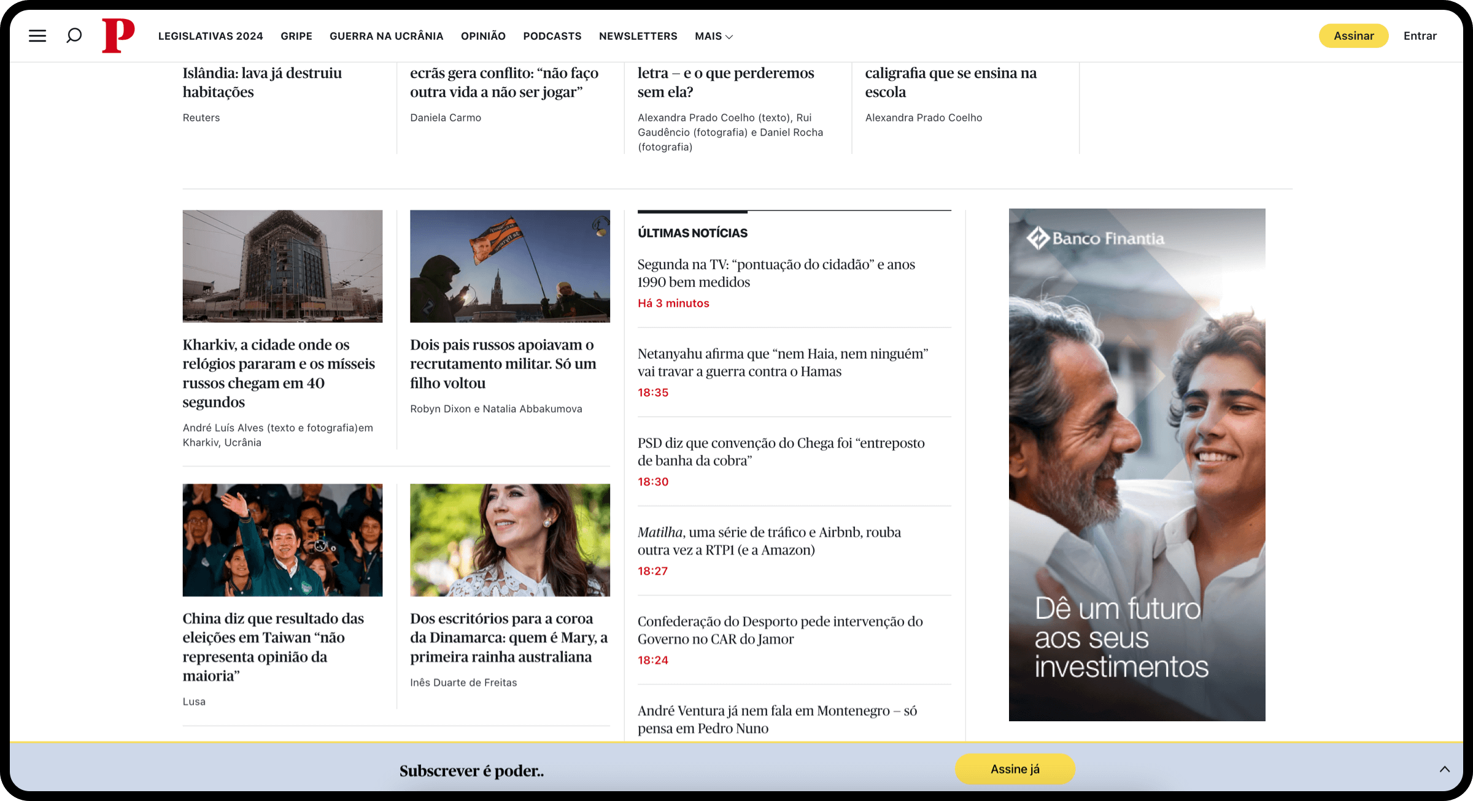Click the red P Público logo
Screen dimensions: 1473x801
[118, 36]
